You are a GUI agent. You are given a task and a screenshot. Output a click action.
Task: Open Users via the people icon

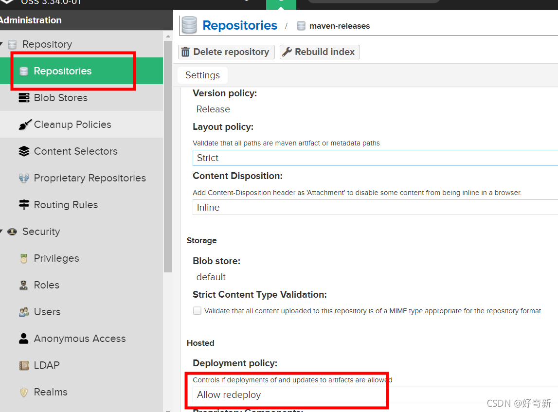point(23,311)
